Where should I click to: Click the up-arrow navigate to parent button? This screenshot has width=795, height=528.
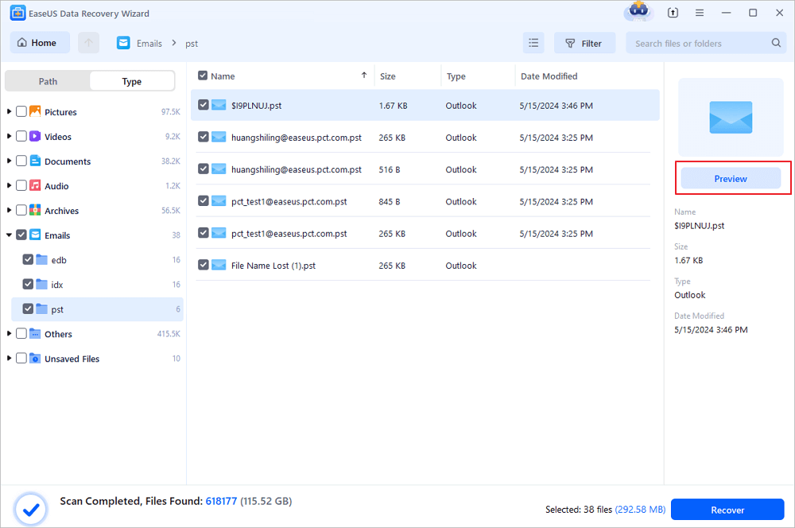tap(88, 43)
